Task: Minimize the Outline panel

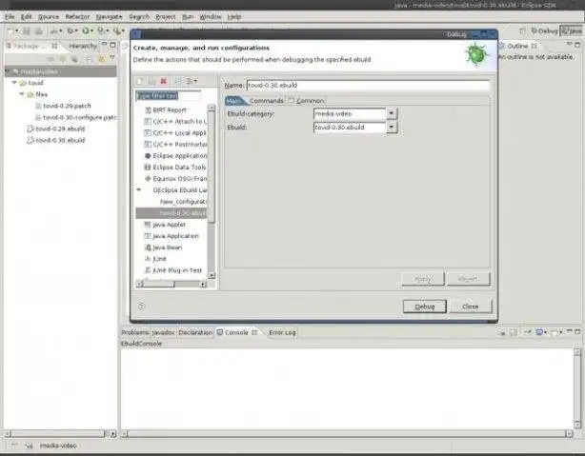Action: click(x=569, y=45)
